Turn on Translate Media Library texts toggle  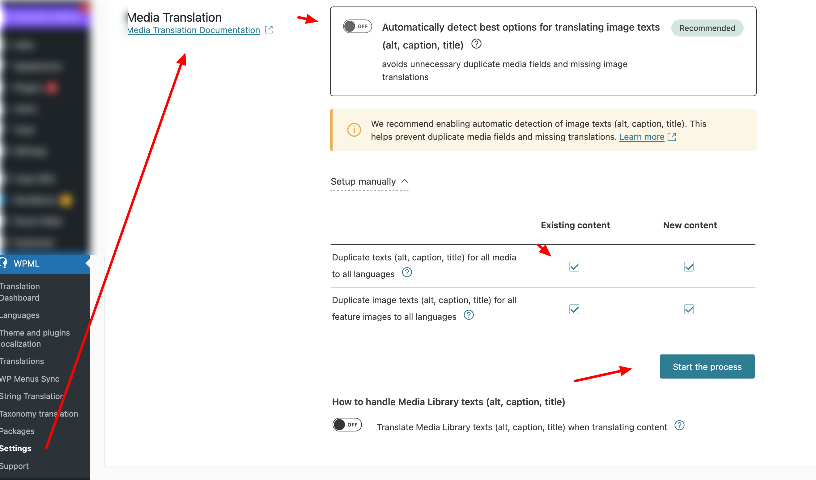tap(347, 425)
